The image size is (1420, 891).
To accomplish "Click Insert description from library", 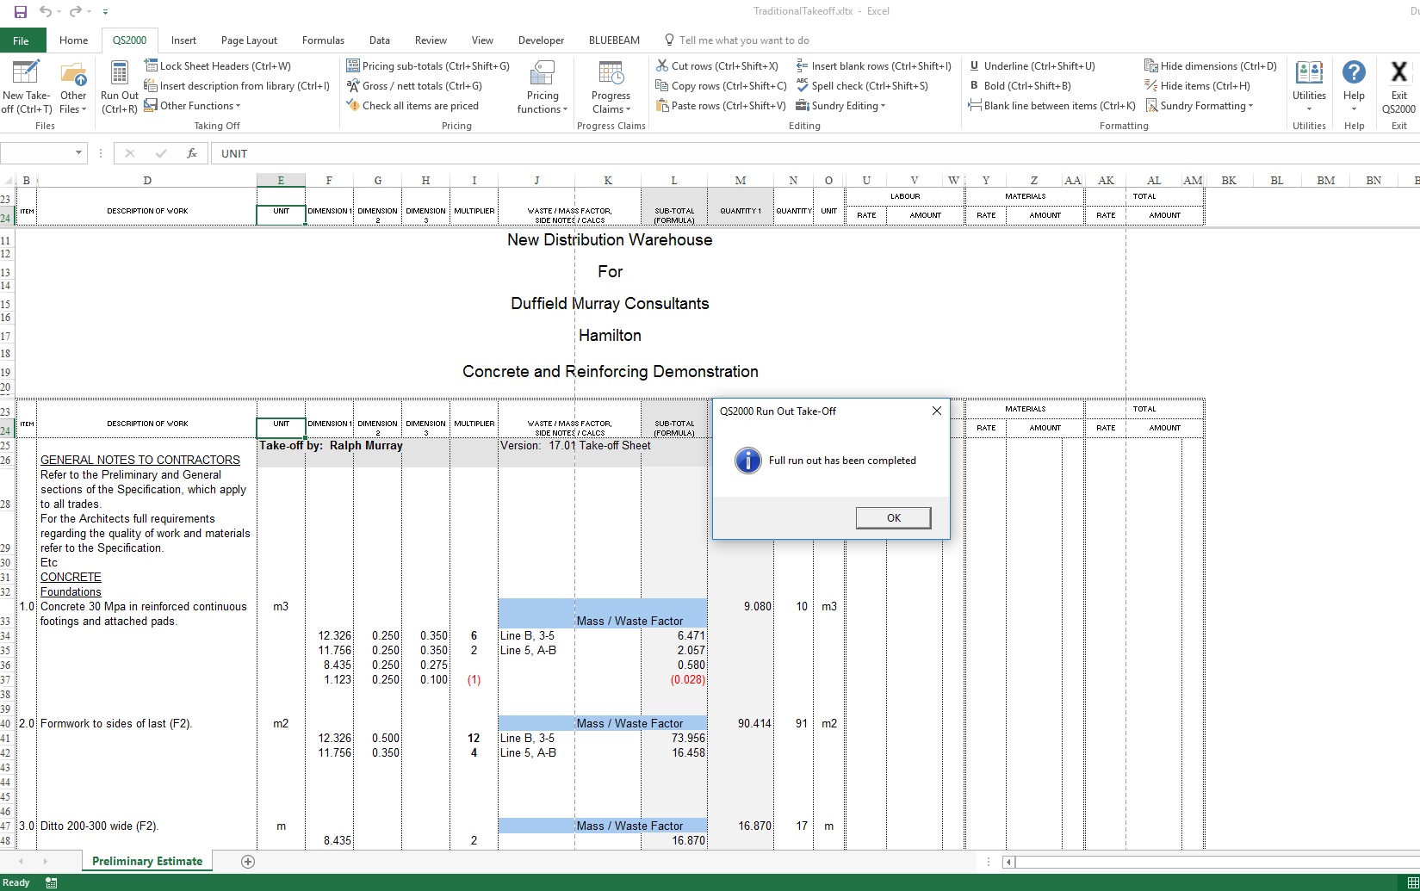I will point(237,86).
